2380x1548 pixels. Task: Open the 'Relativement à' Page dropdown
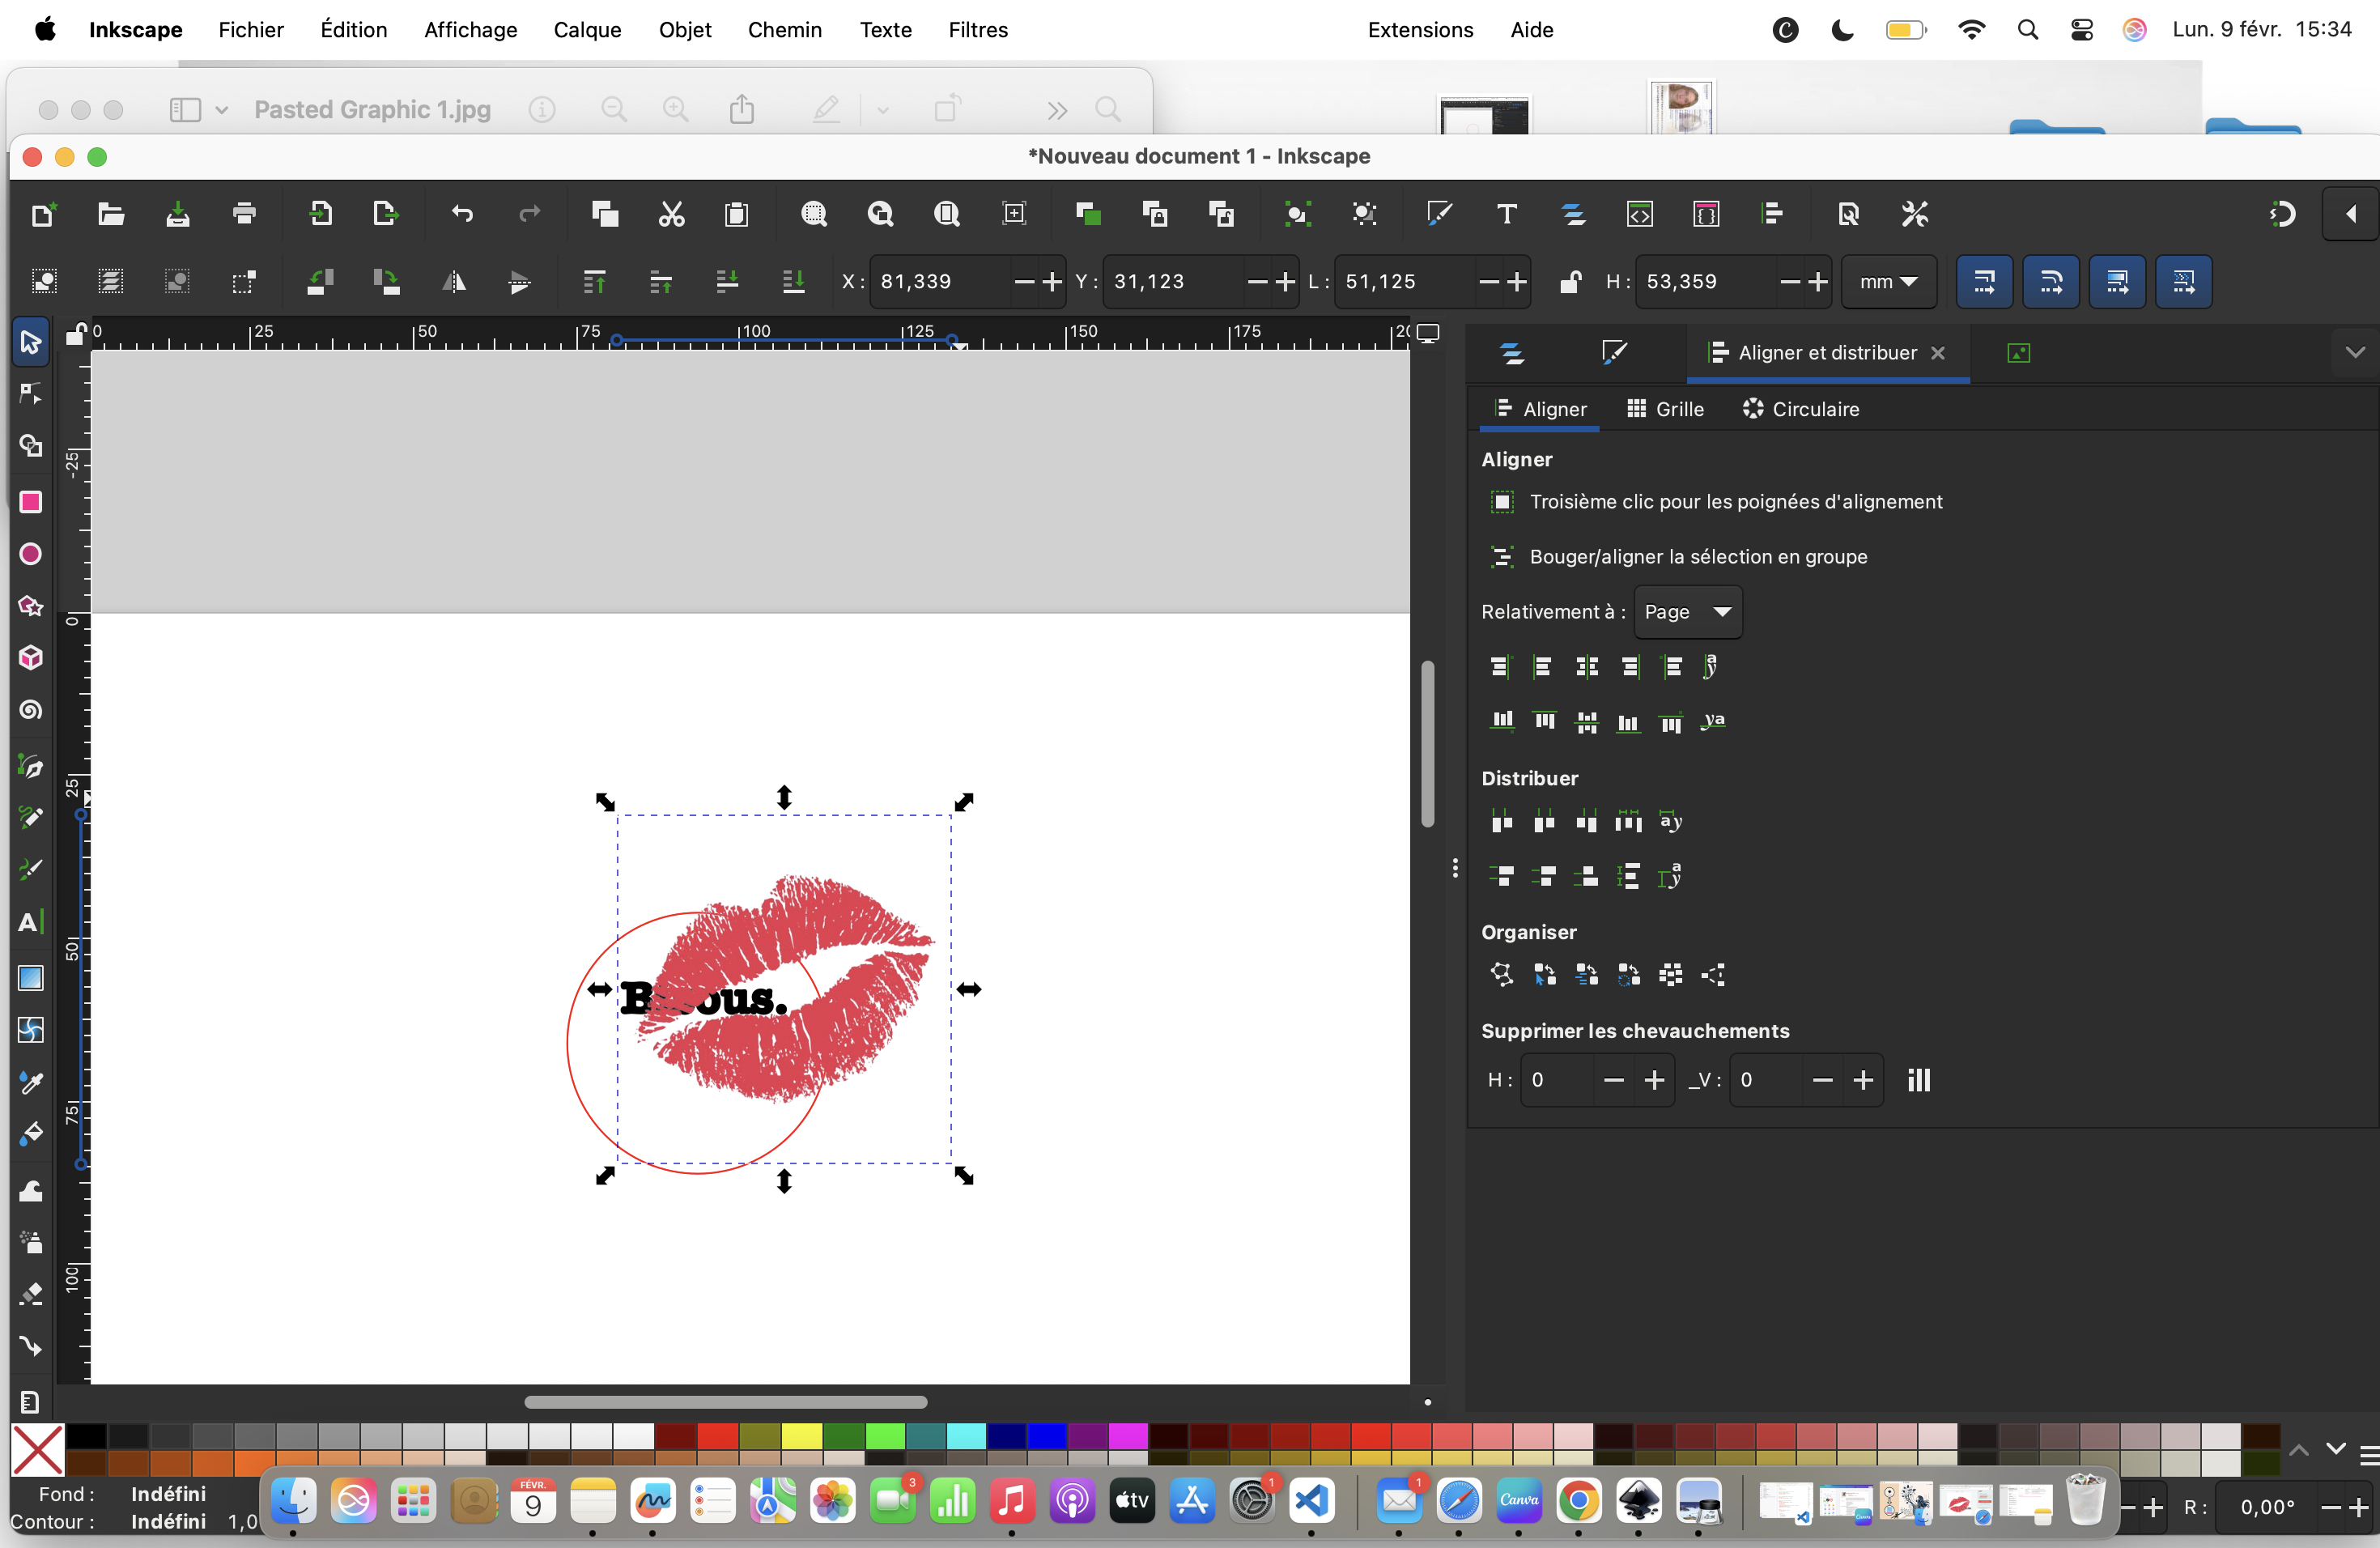(1687, 612)
